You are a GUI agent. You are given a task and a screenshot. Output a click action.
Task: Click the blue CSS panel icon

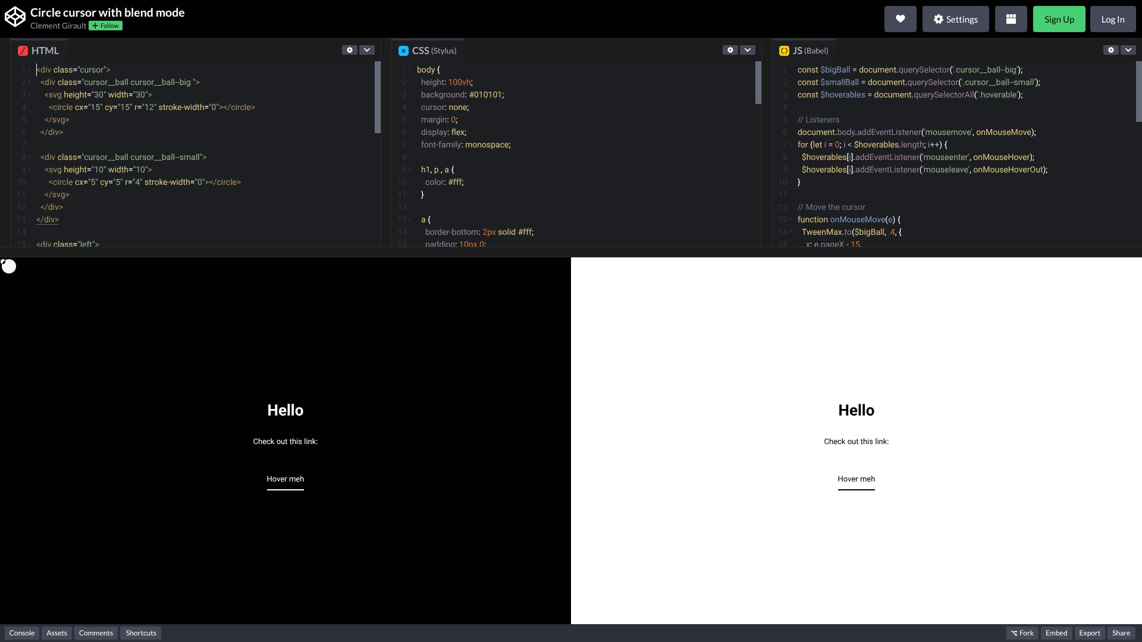(403, 51)
